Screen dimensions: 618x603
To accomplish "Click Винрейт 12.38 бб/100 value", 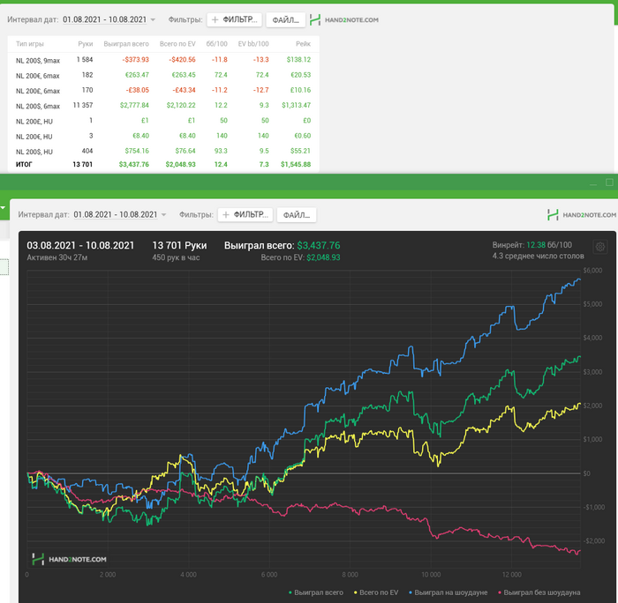I will pos(532,245).
